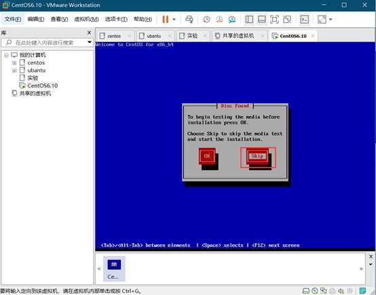
Task: Click the Skip button in dialog
Action: 257,156
